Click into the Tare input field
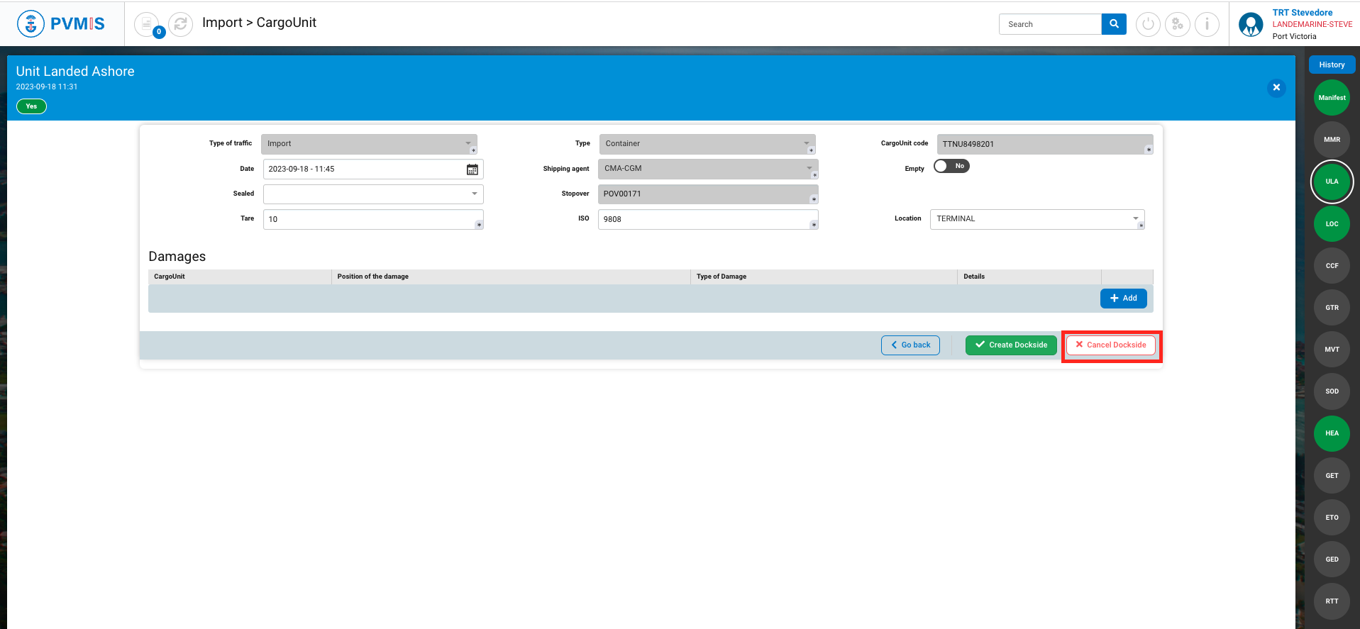Viewport: 1360px width, 629px height. [x=369, y=219]
